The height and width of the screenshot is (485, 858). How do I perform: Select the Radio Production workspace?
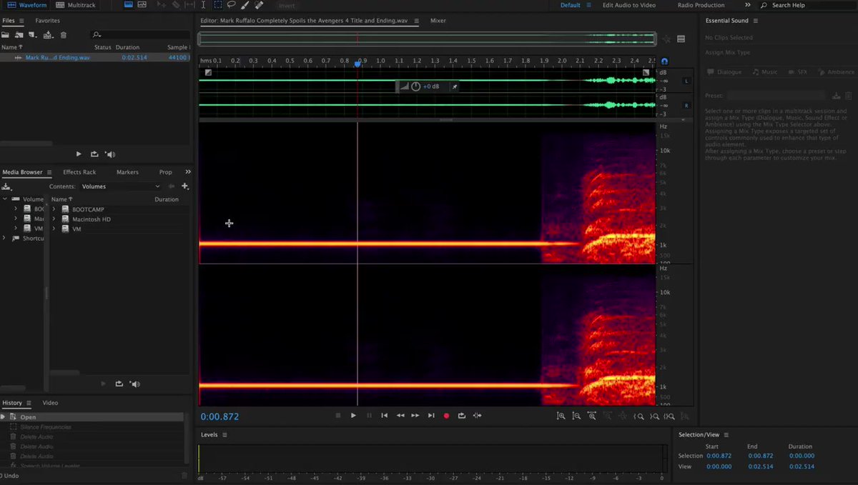pos(701,5)
